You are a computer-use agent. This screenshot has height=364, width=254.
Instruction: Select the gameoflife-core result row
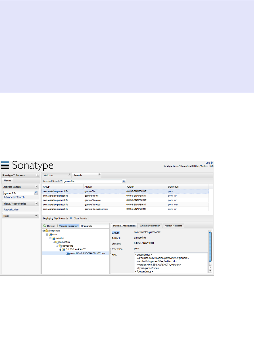(x=125, y=200)
